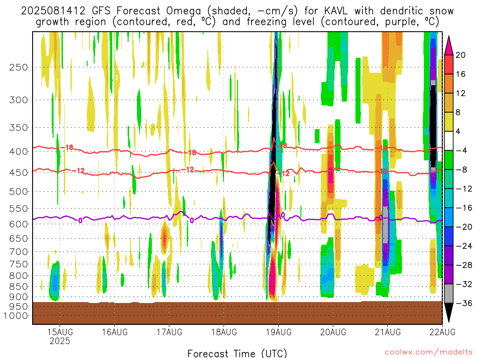Click the 19AUG time axis label
This screenshot has height=358, width=477.
click(279, 332)
